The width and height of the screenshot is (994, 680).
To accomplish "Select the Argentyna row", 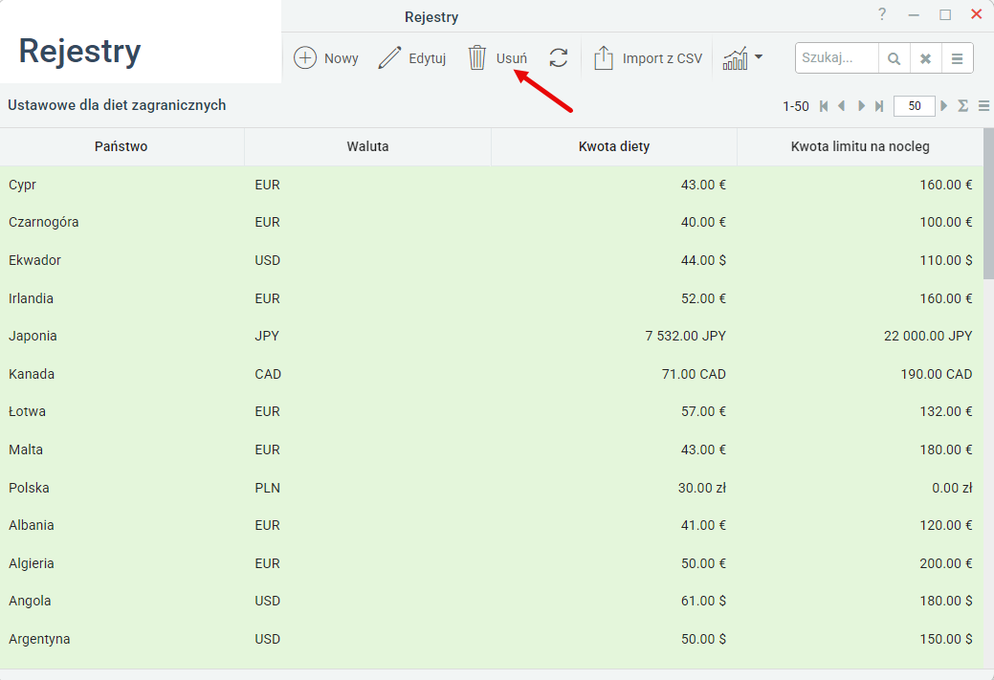I will 492,639.
